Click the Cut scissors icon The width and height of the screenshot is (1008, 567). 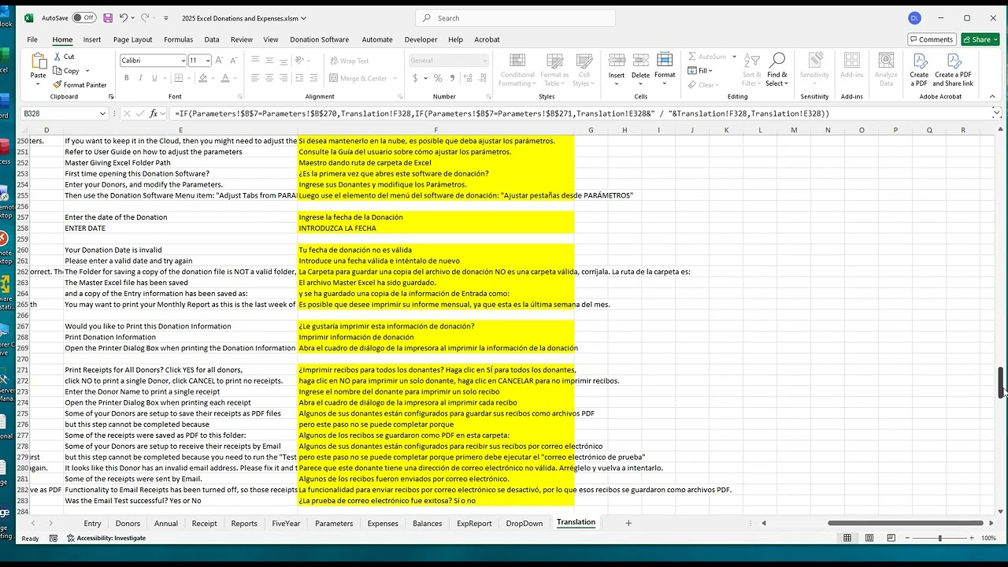click(x=57, y=57)
